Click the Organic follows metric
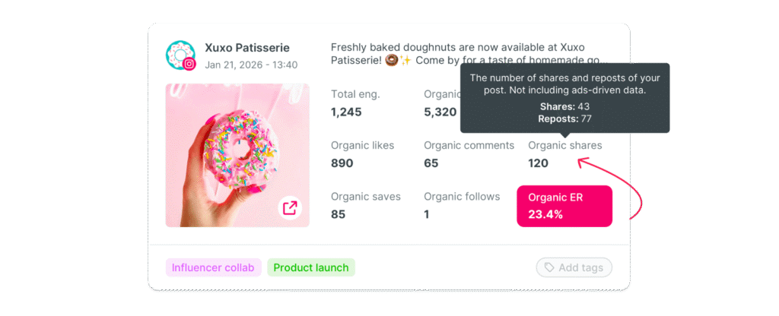 [461, 205]
